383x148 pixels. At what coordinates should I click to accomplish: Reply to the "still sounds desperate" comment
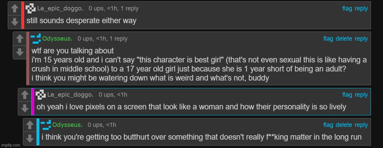[361, 8]
